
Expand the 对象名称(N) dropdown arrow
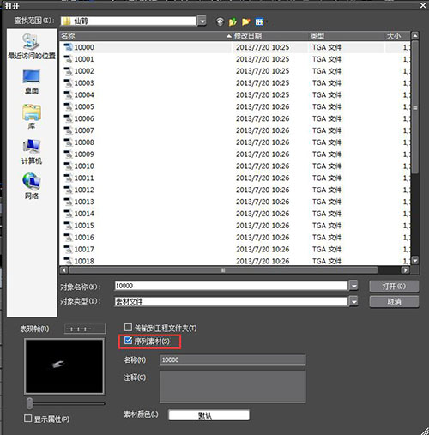353,286
